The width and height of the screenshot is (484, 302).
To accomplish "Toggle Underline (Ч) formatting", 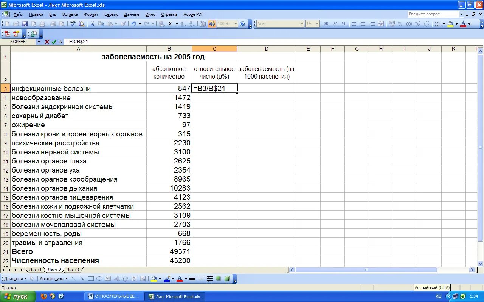I will 344,24.
